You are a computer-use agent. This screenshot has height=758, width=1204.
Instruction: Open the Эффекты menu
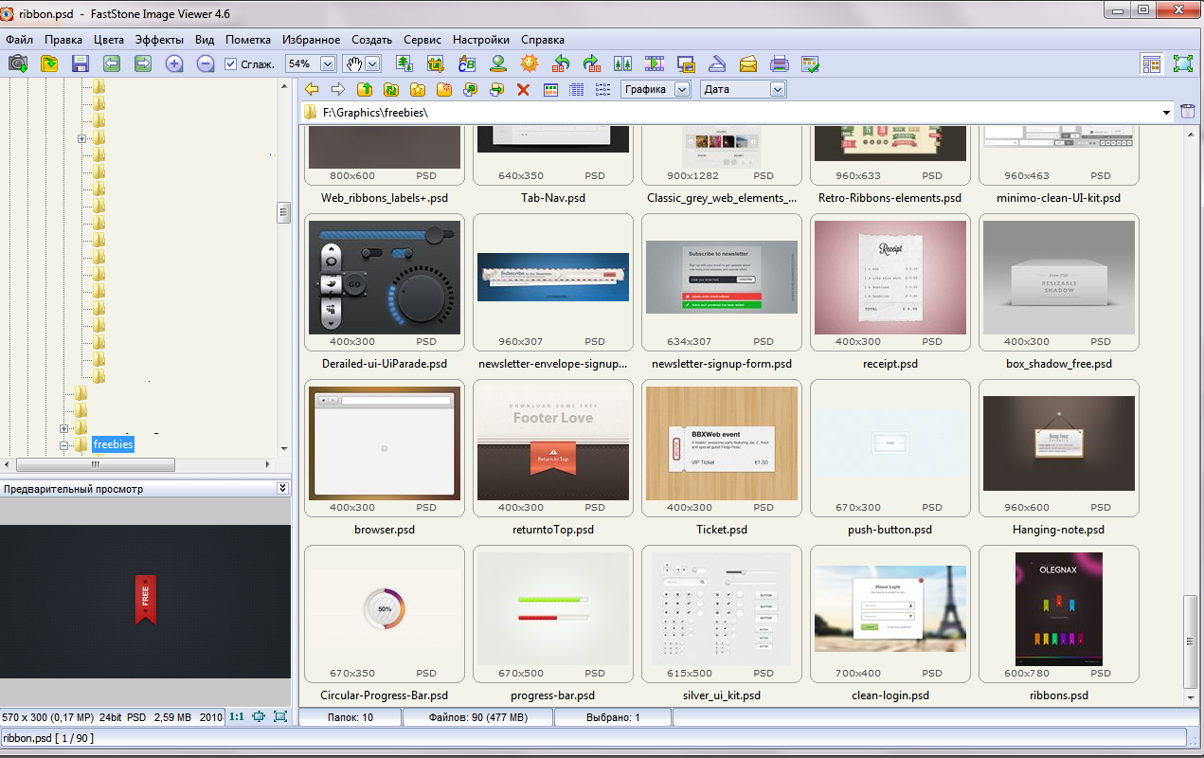tap(159, 40)
